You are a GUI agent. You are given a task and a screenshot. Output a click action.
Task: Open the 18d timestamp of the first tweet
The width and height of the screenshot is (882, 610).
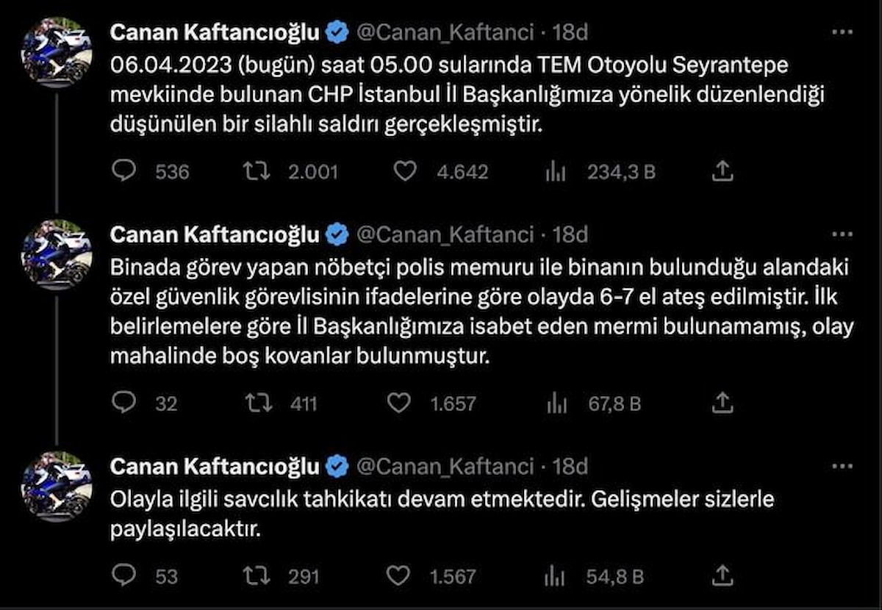point(570,32)
